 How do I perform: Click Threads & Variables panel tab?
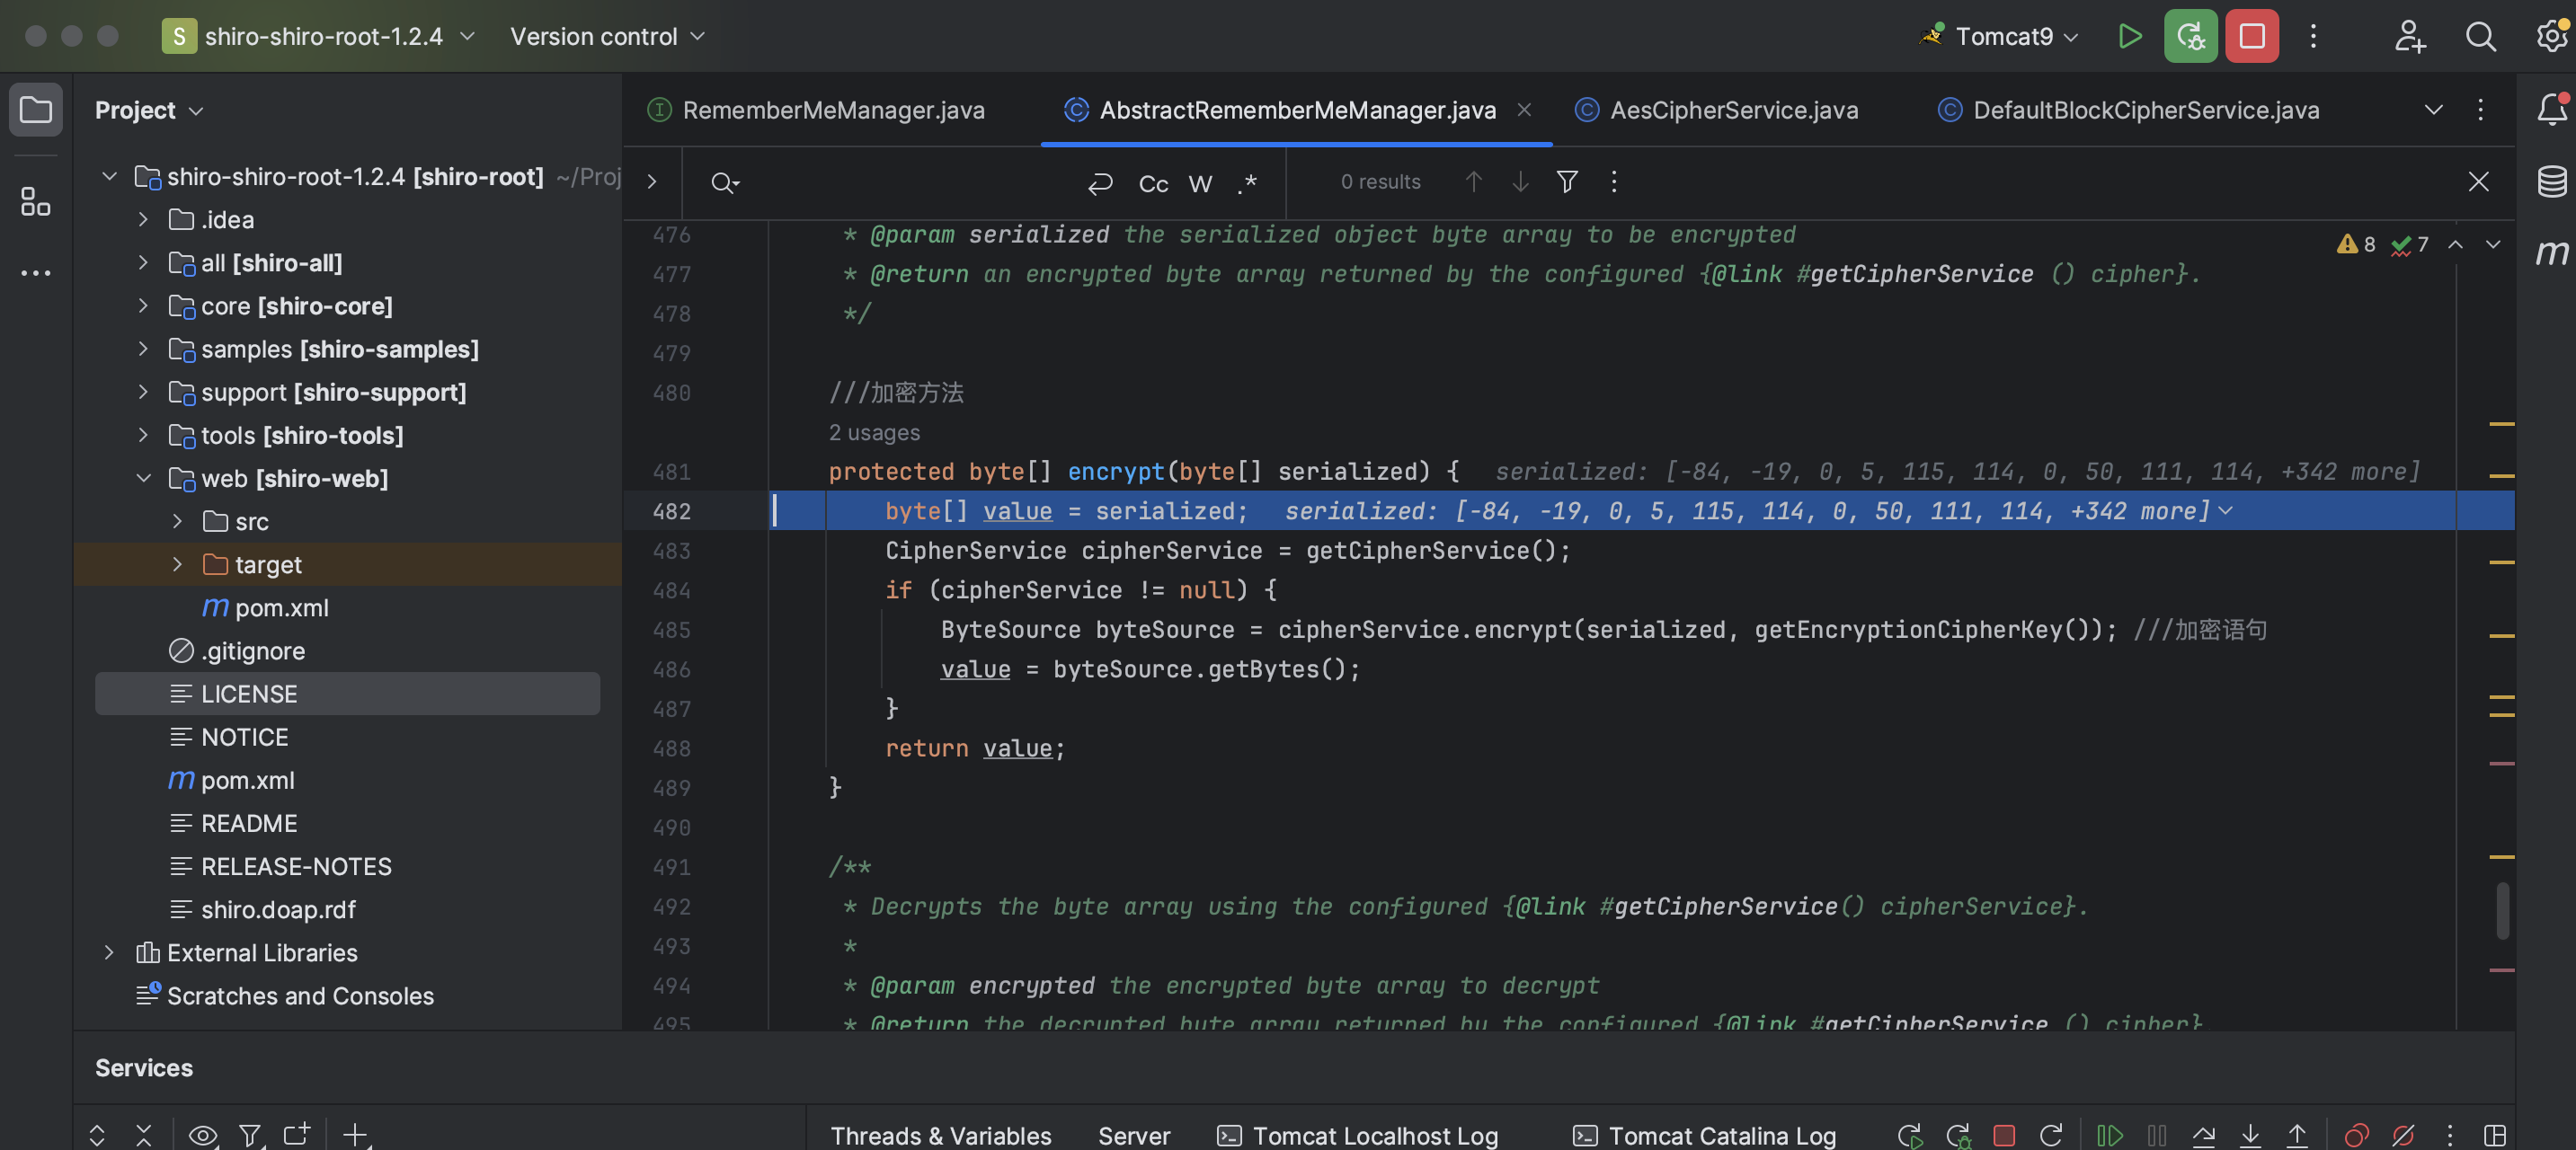click(x=941, y=1136)
